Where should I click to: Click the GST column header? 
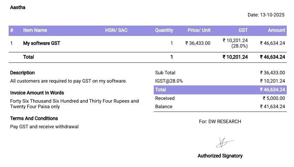point(243,30)
